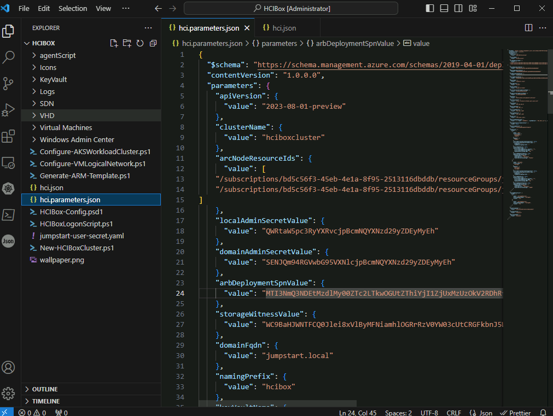
Task: Toggle secondary side bar visibility
Action: 458,8
